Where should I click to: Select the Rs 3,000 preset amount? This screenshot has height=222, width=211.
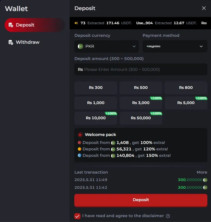(141, 103)
